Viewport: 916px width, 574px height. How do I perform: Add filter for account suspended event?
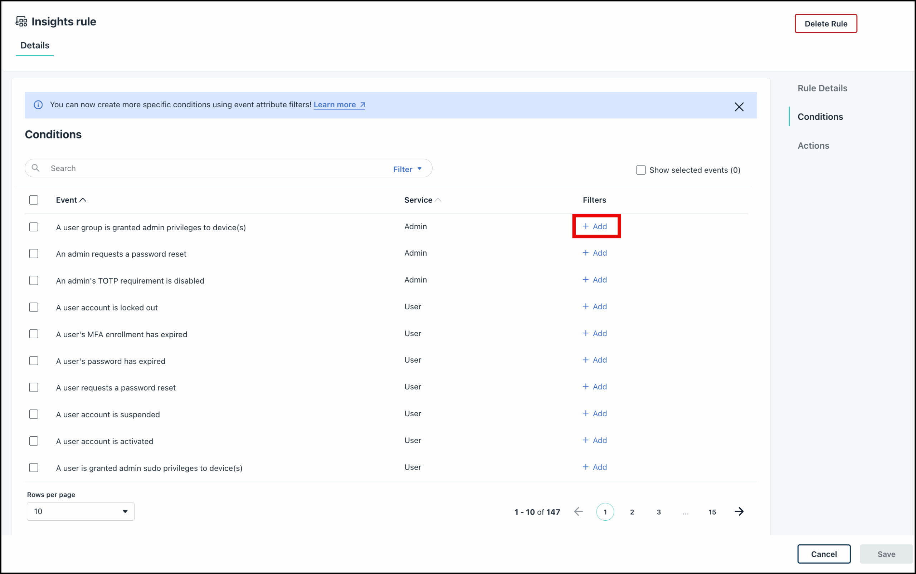(x=595, y=413)
